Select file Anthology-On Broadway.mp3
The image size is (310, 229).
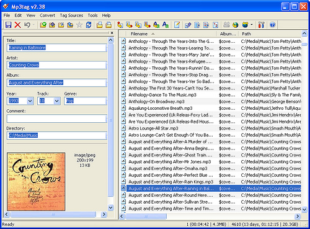[x=211, y=102]
